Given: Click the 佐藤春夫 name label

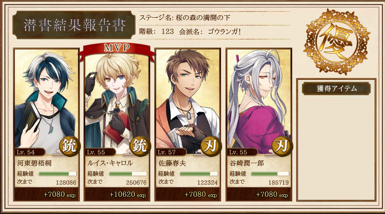Looking at the screenshot, I should pos(172,163).
